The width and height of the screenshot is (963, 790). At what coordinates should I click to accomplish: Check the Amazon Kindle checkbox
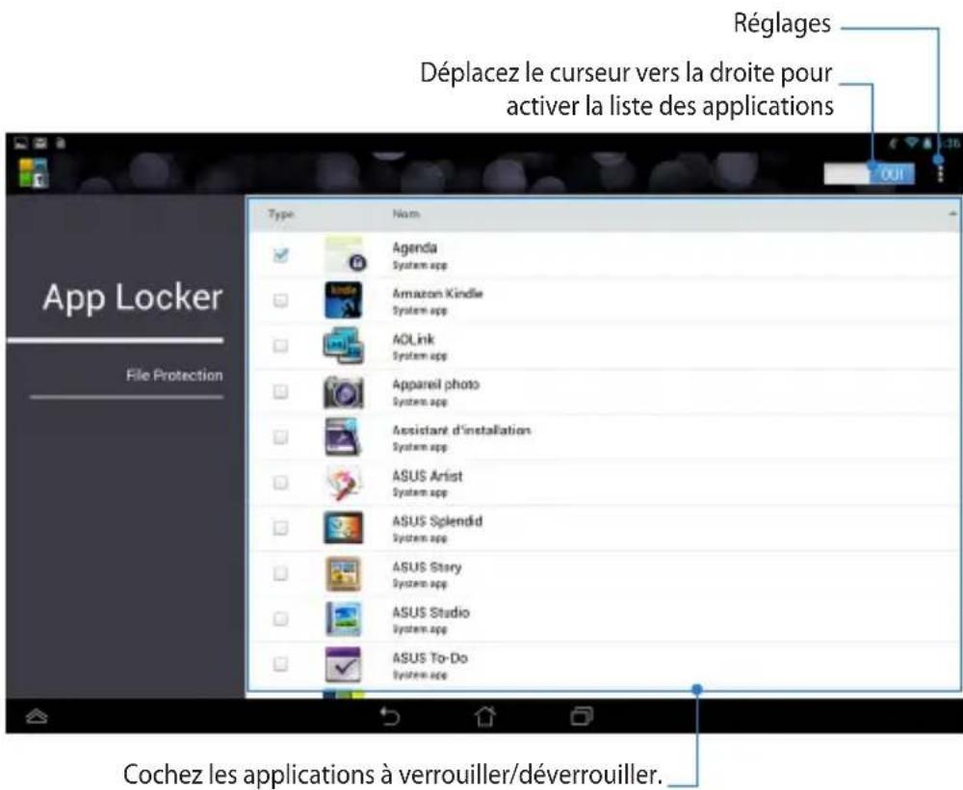pos(280,301)
